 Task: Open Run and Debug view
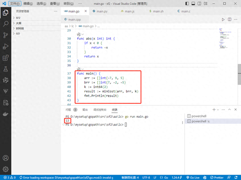pos(6,46)
